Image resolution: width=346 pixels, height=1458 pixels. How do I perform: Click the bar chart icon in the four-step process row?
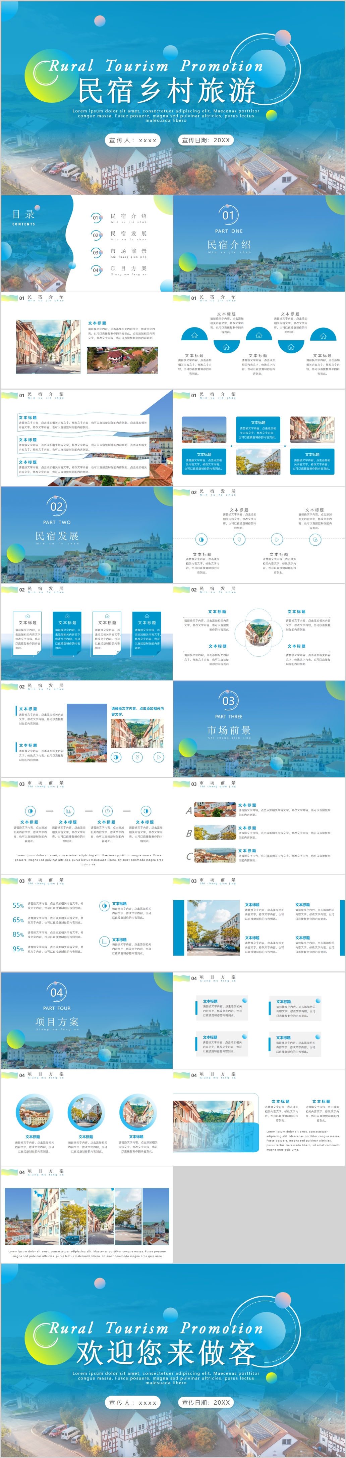click(x=69, y=810)
